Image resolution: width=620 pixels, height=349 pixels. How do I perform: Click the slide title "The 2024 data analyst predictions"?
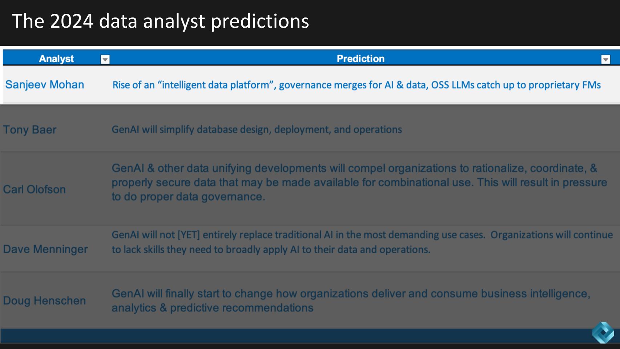[160, 21]
